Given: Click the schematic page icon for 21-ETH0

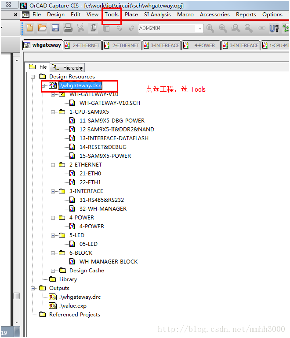Looking at the screenshot, I should 72,173.
